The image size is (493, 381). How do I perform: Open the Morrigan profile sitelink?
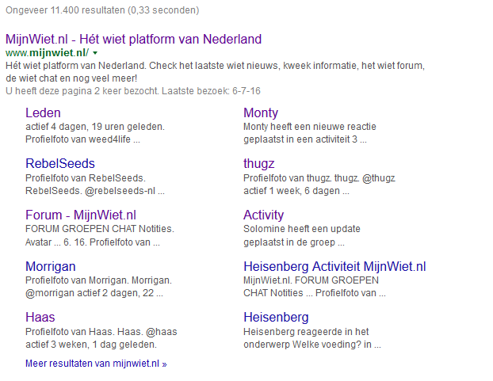[x=51, y=266]
